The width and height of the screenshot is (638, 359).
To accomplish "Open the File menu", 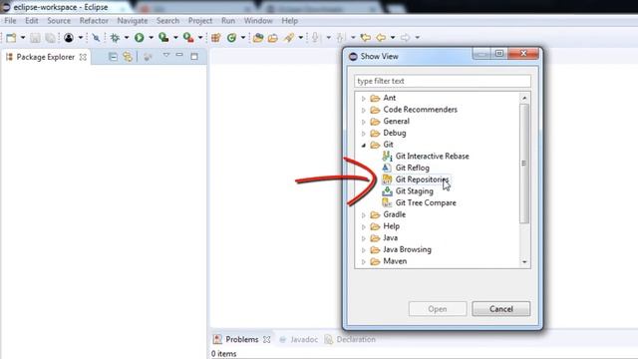I will point(10,21).
